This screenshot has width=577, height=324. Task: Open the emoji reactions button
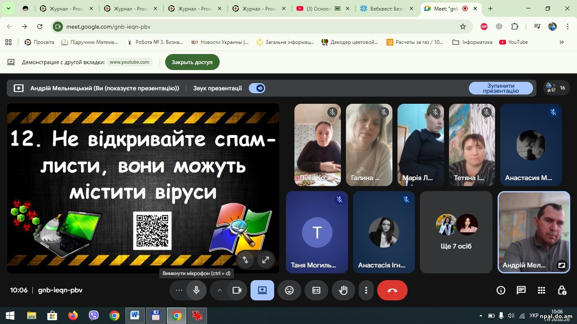(x=289, y=290)
